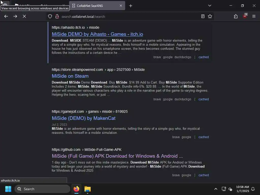Open tracking protection shield icon

[50, 17]
